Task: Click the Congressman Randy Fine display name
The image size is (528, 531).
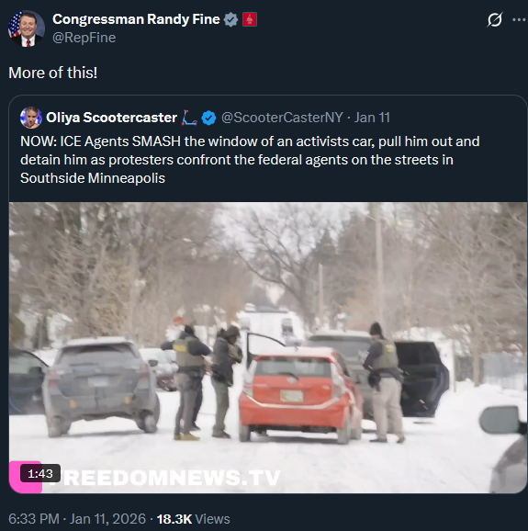Action: (x=136, y=19)
